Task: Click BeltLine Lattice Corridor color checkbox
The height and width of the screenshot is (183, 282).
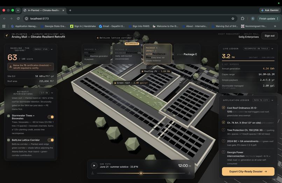Action: point(8,140)
